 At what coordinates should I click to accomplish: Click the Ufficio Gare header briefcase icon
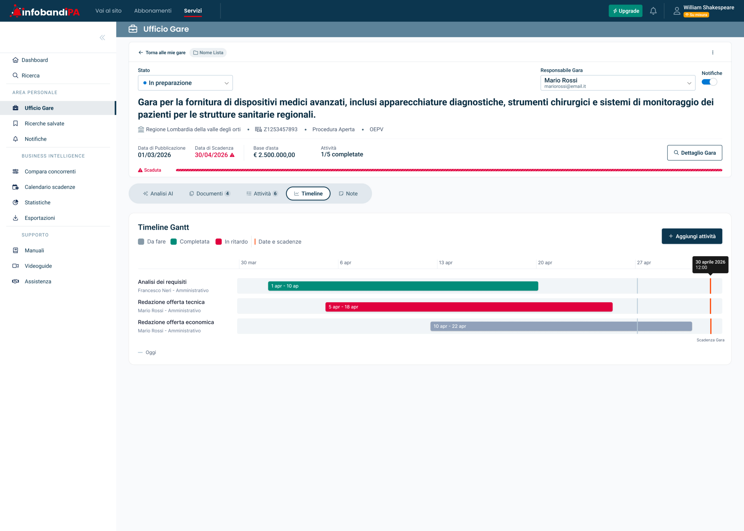coord(133,29)
